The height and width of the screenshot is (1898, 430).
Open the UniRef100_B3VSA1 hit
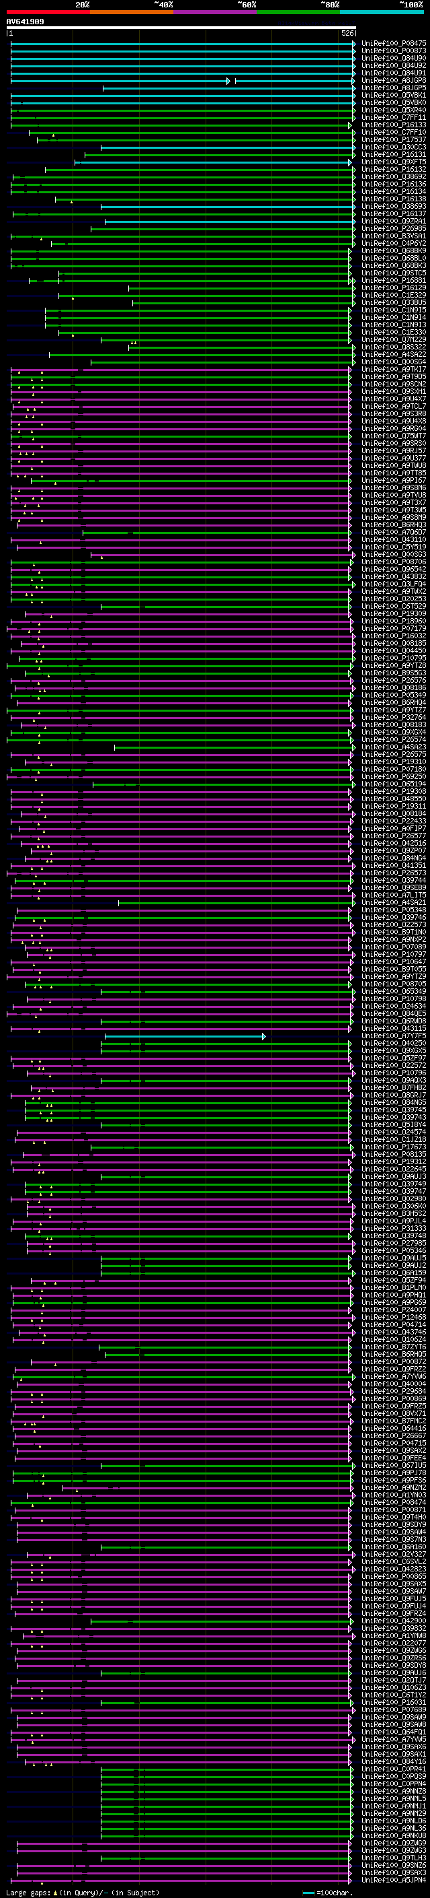point(394,236)
